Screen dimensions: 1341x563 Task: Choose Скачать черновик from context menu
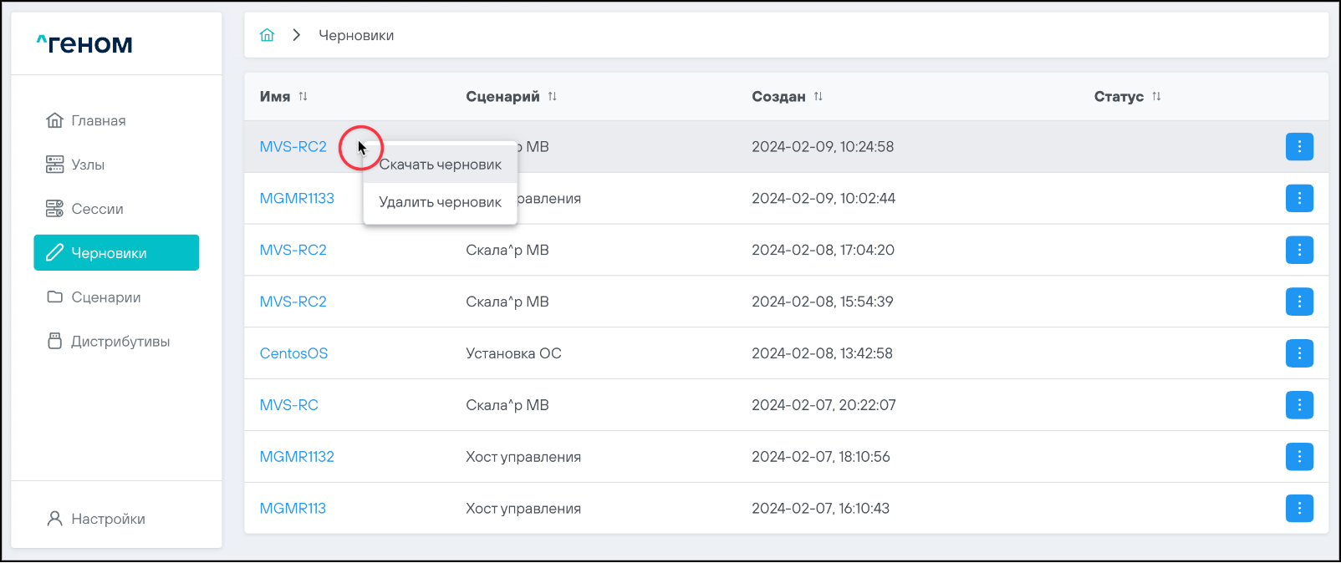pos(441,165)
